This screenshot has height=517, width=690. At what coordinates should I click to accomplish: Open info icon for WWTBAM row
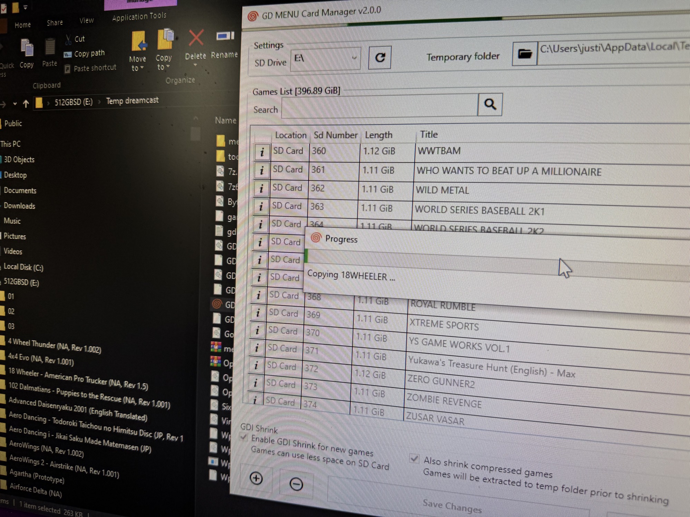point(262,152)
